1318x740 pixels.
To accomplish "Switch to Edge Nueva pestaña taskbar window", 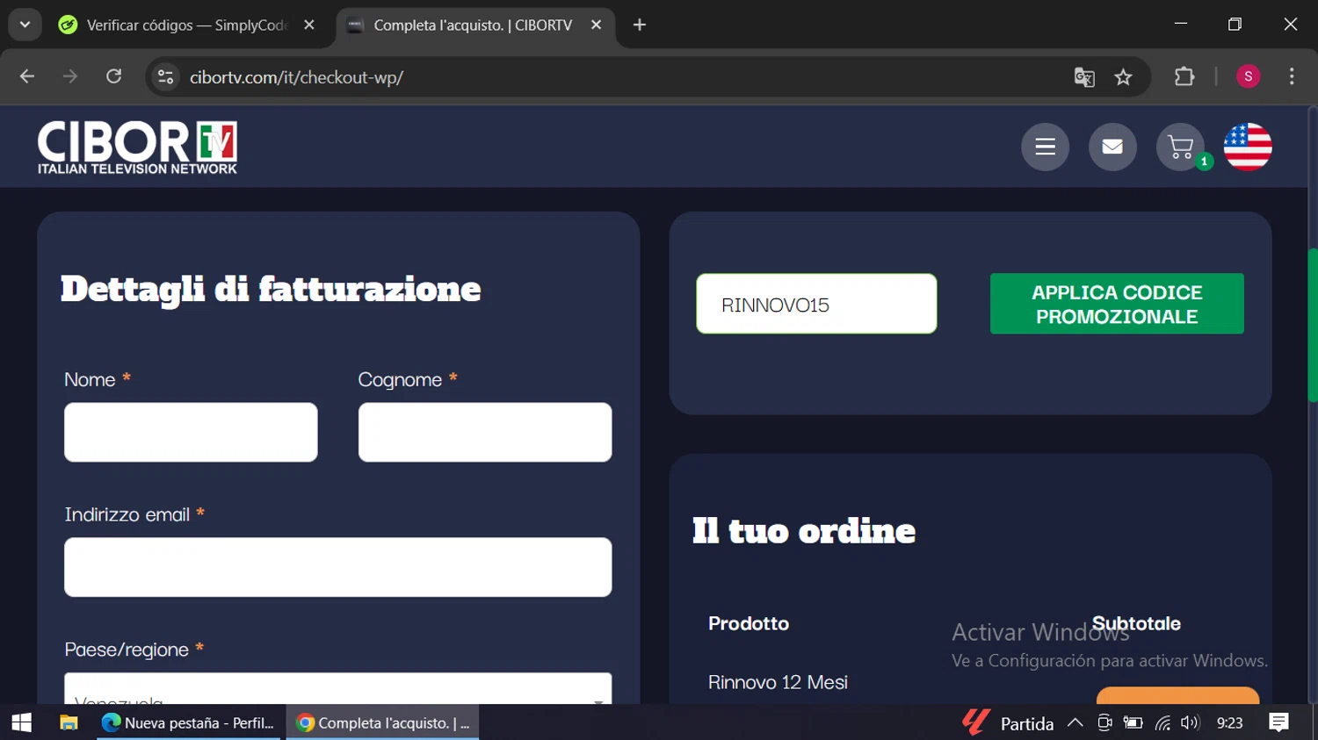I will coord(188,722).
